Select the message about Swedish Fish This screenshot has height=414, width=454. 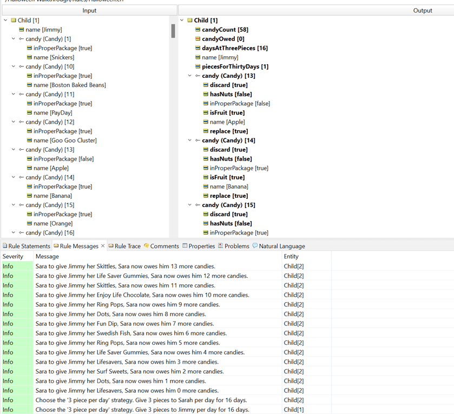tap(131, 333)
